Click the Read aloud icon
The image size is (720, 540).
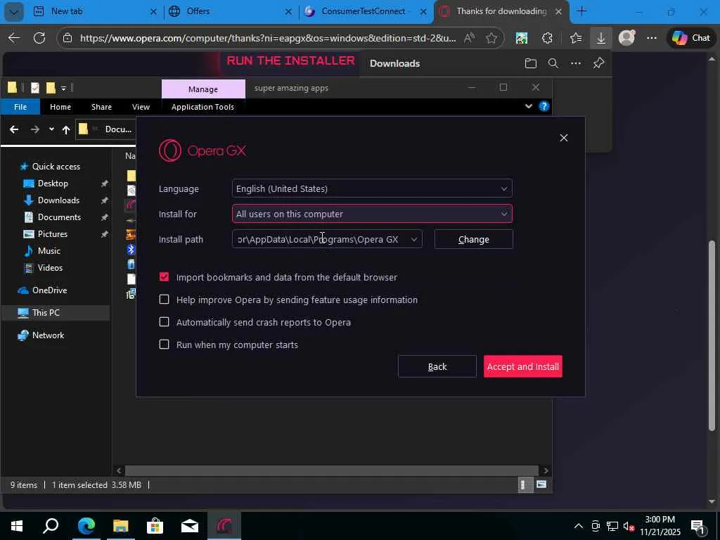point(469,38)
